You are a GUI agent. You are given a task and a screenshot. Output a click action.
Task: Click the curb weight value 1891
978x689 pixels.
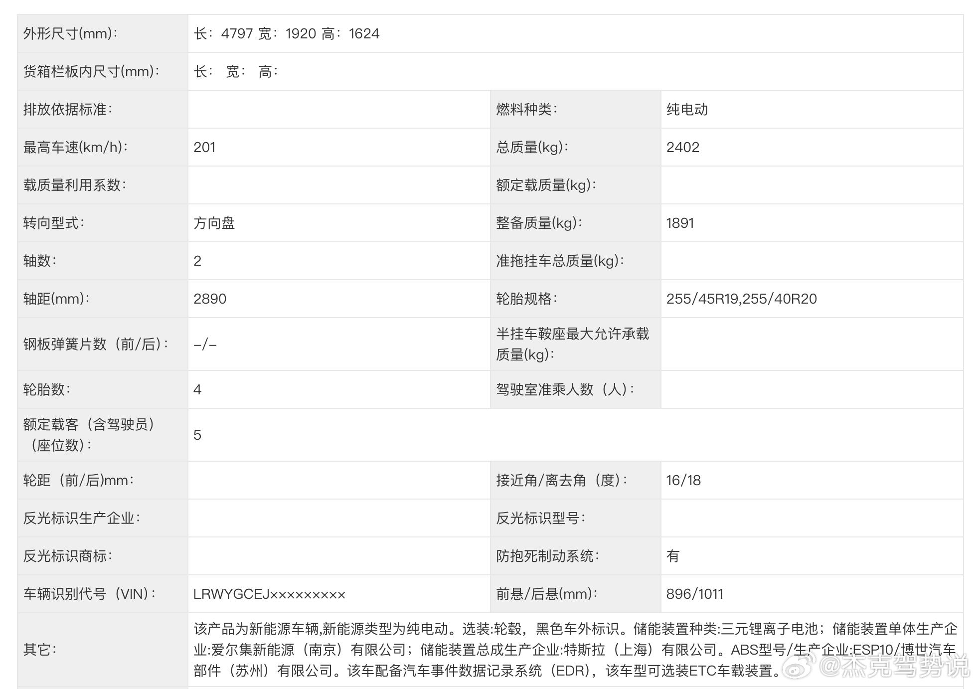pos(680,223)
